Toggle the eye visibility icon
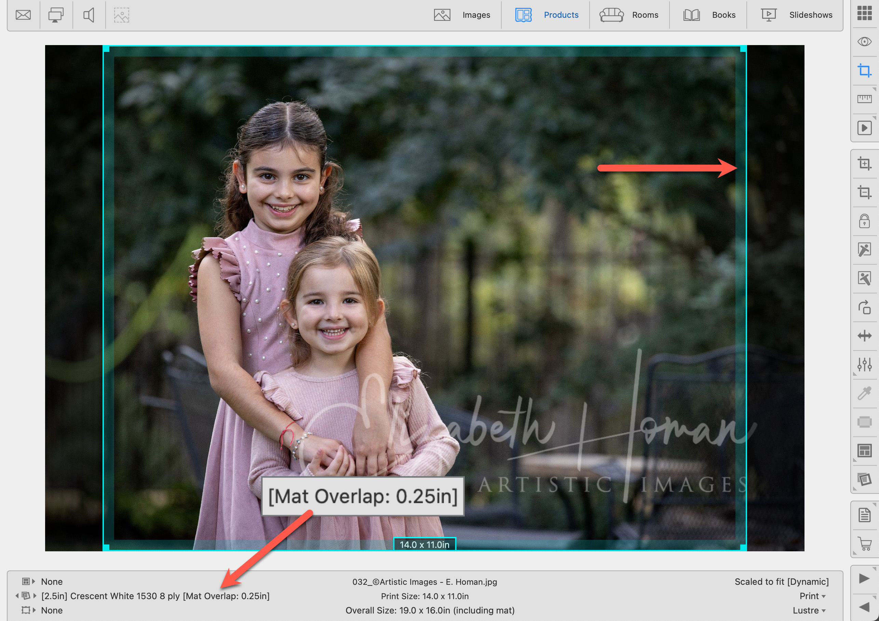The image size is (879, 621). click(864, 41)
